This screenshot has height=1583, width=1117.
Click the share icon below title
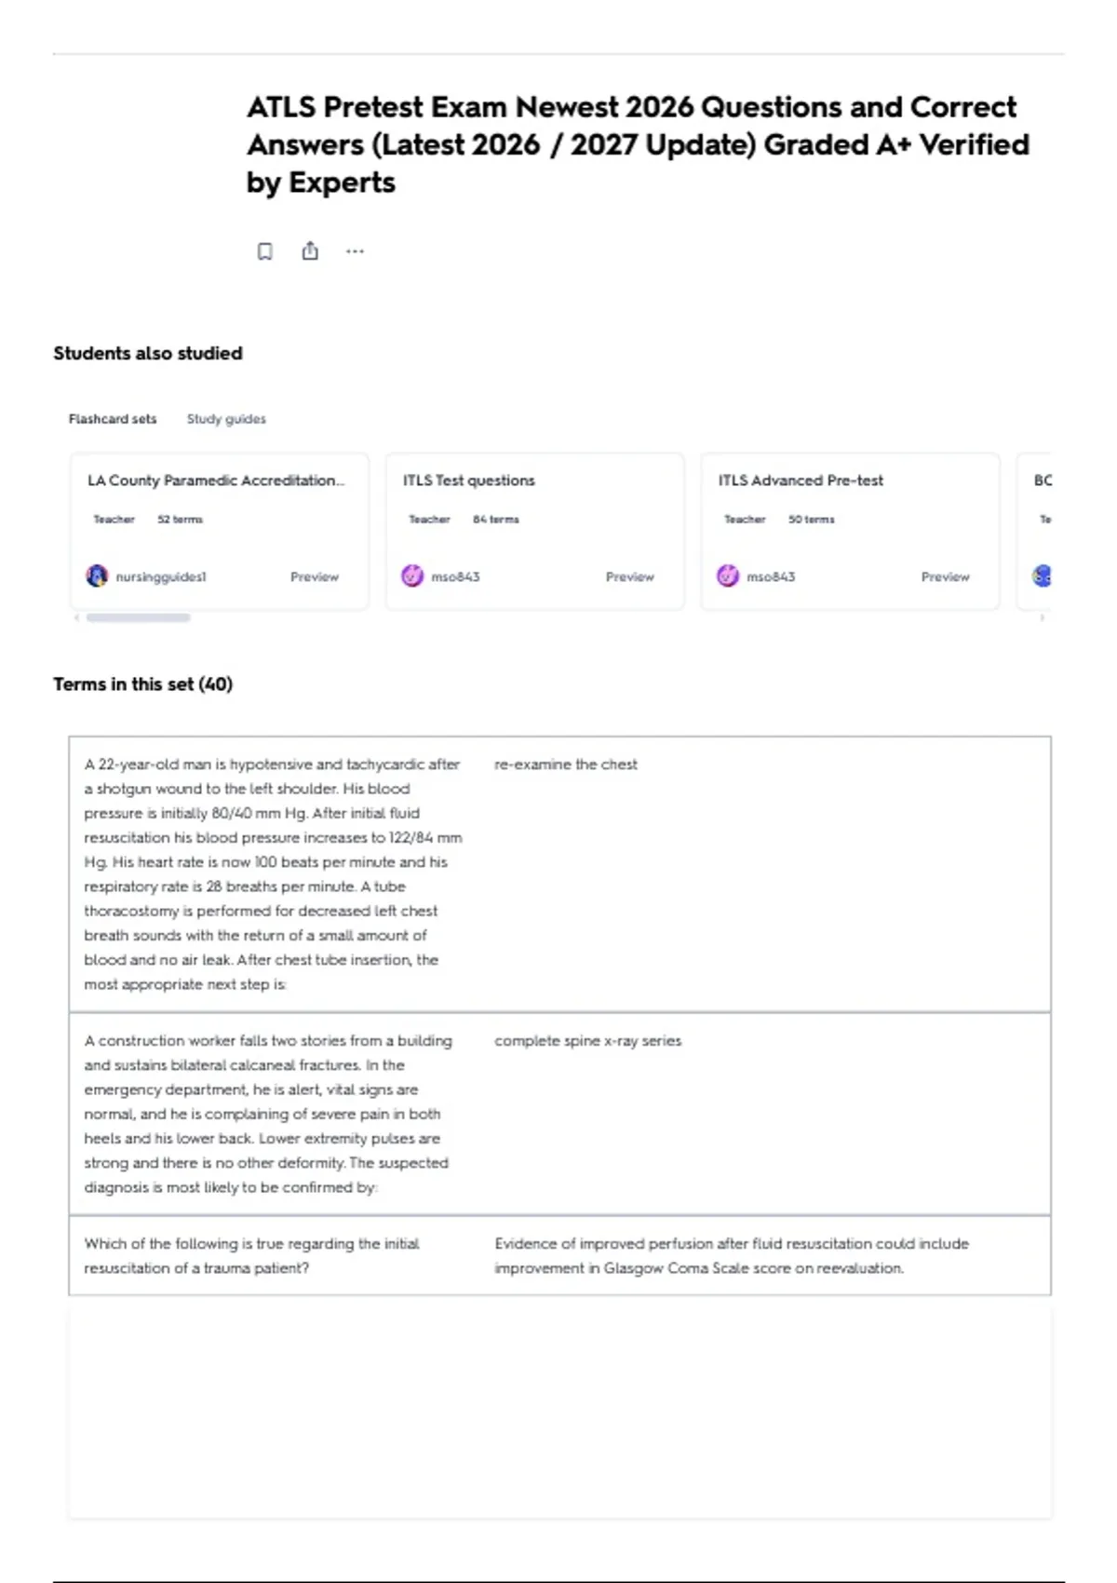(310, 250)
